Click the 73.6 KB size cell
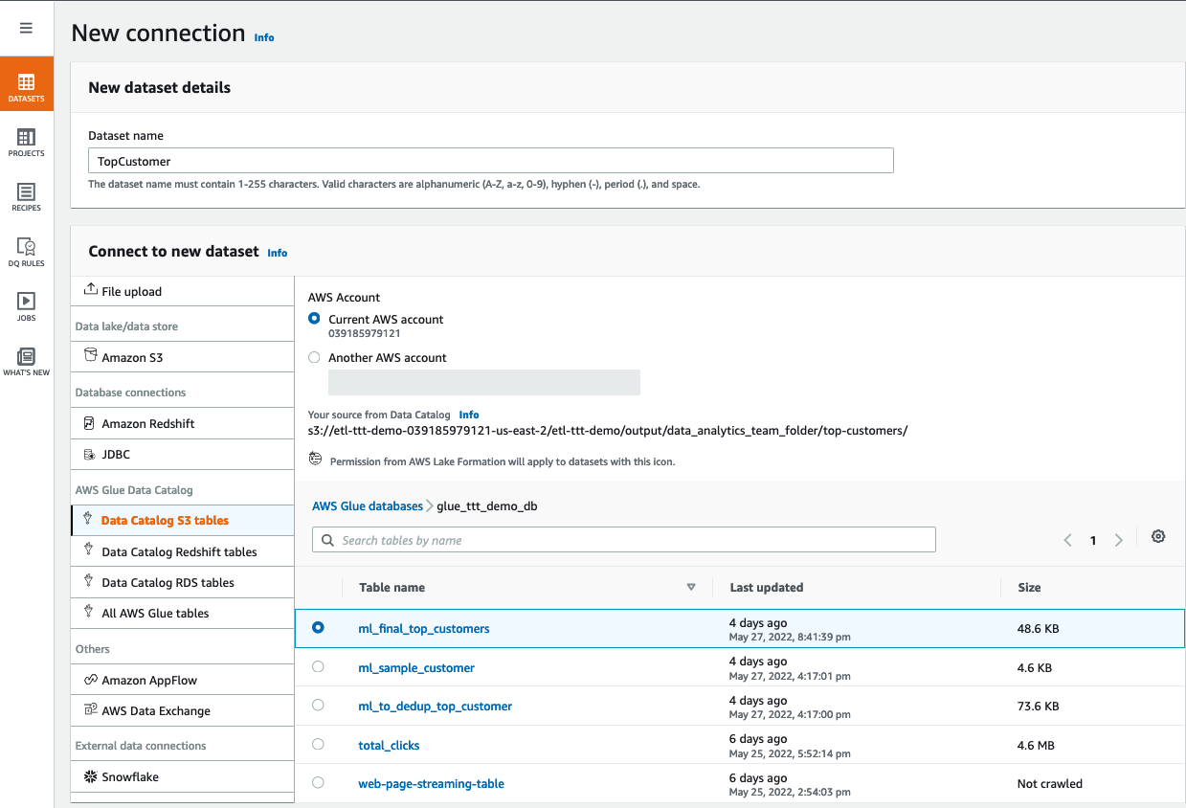The image size is (1186, 808). pyautogui.click(x=1039, y=707)
